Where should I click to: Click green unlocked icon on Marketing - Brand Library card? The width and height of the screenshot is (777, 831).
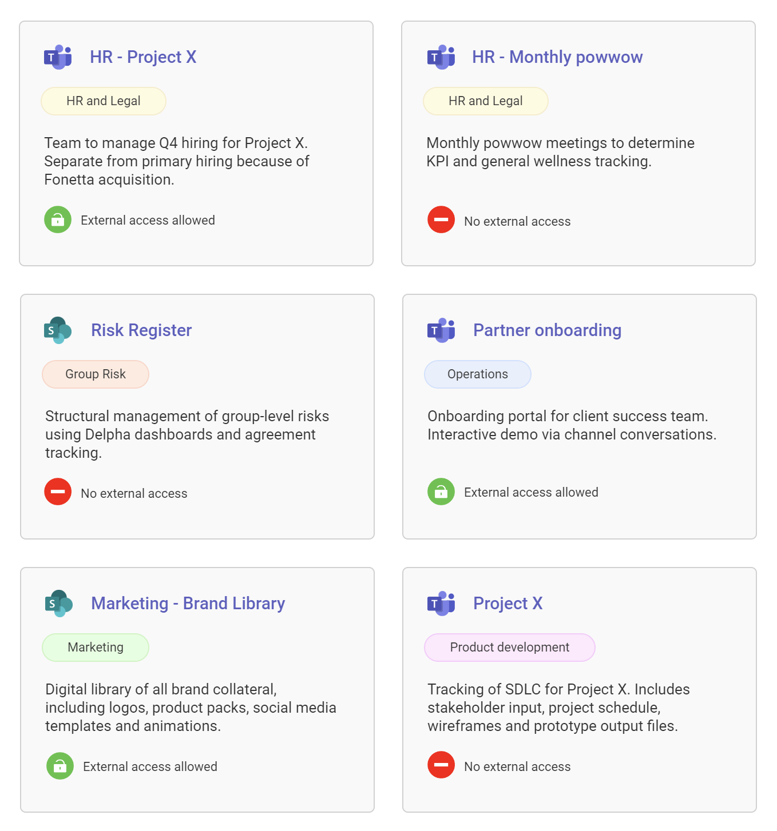click(x=60, y=766)
